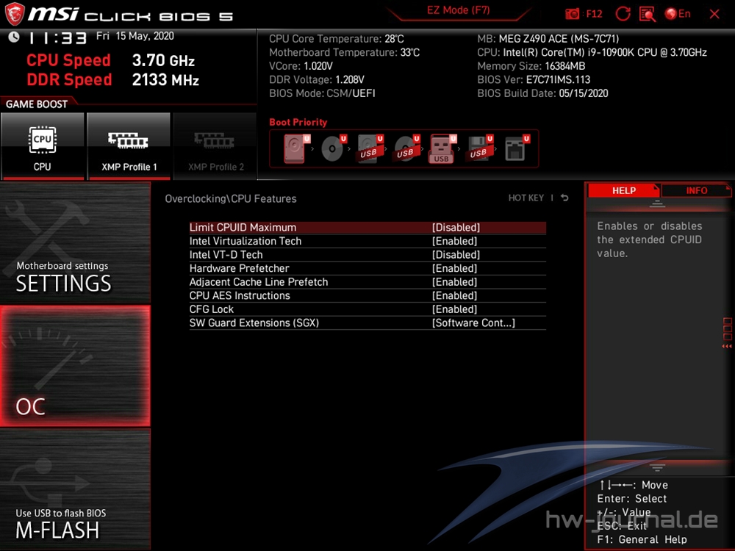735x551 pixels.
Task: Change CPU AES Instructions [Enabled] value
Action: pyautogui.click(x=454, y=295)
